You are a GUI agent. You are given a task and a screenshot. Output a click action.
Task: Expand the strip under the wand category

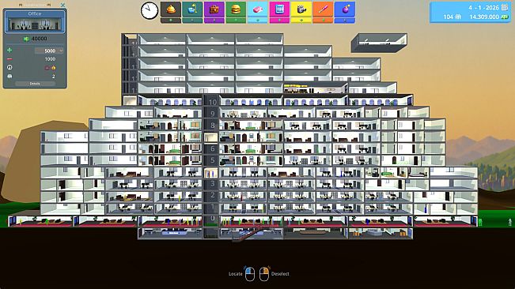pyautogui.click(x=323, y=21)
